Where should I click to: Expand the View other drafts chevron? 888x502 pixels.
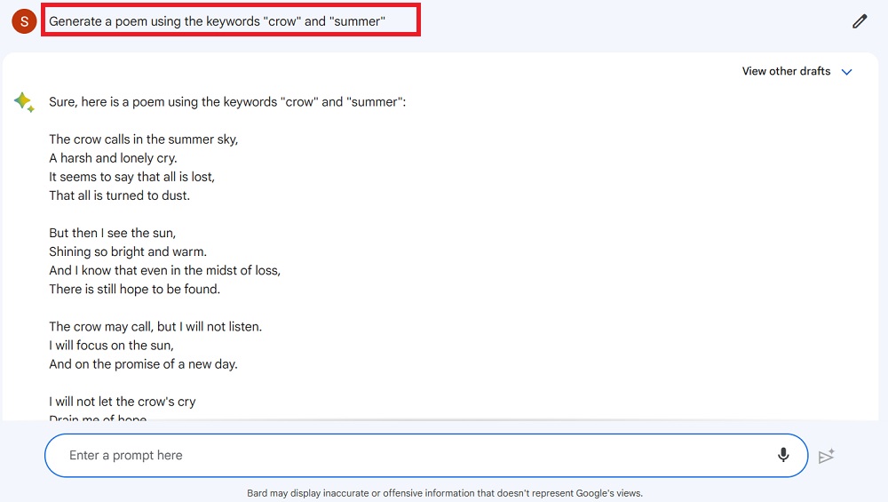[846, 72]
